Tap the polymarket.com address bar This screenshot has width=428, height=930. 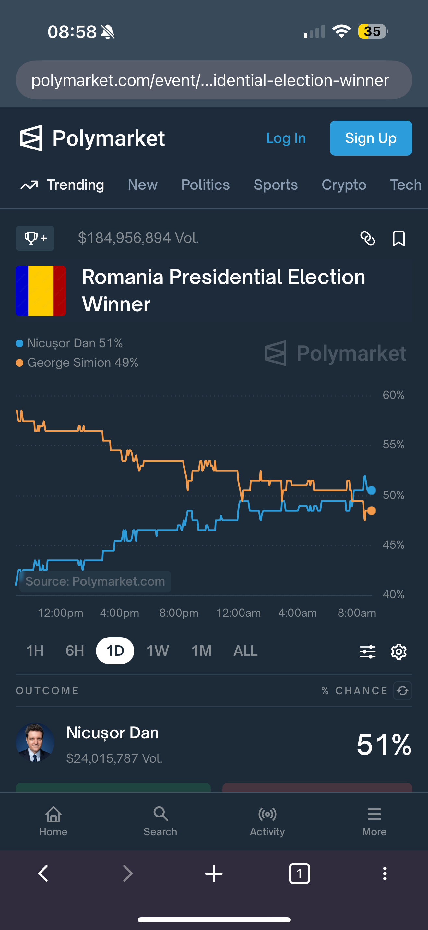click(x=214, y=80)
